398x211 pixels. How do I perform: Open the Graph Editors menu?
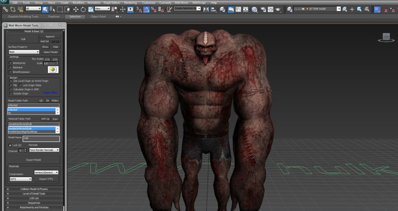click(x=112, y=3)
